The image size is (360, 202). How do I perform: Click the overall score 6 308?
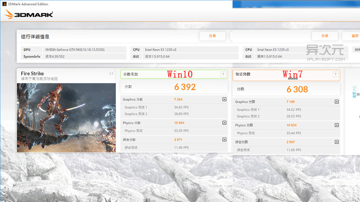coord(297,89)
